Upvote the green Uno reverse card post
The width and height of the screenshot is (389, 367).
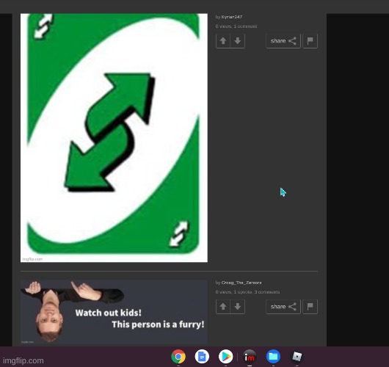[x=223, y=41]
